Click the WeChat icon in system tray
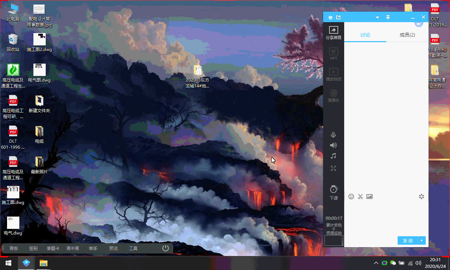Screen dimensions: 450x270 [x=393, y=263]
